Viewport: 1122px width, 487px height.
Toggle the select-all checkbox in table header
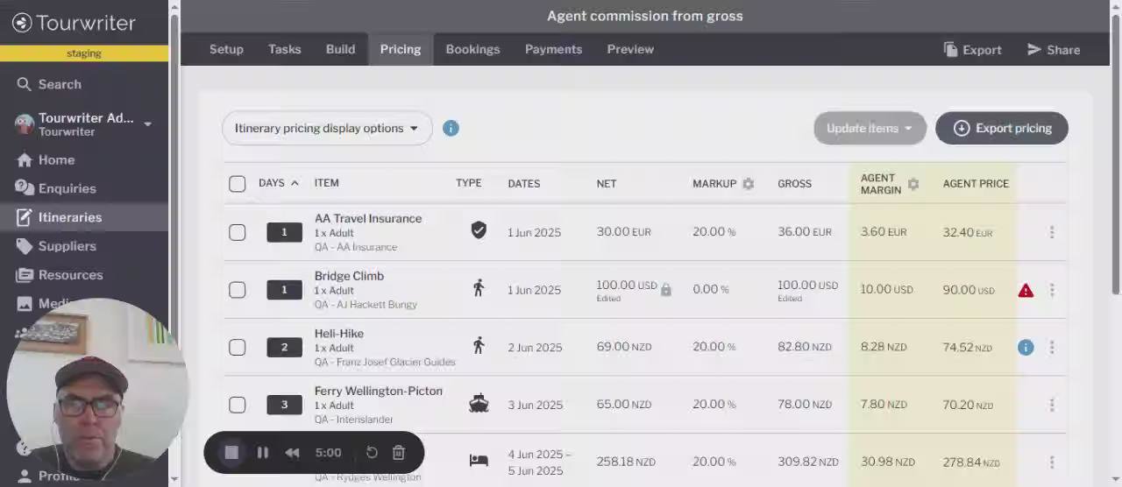tap(238, 184)
